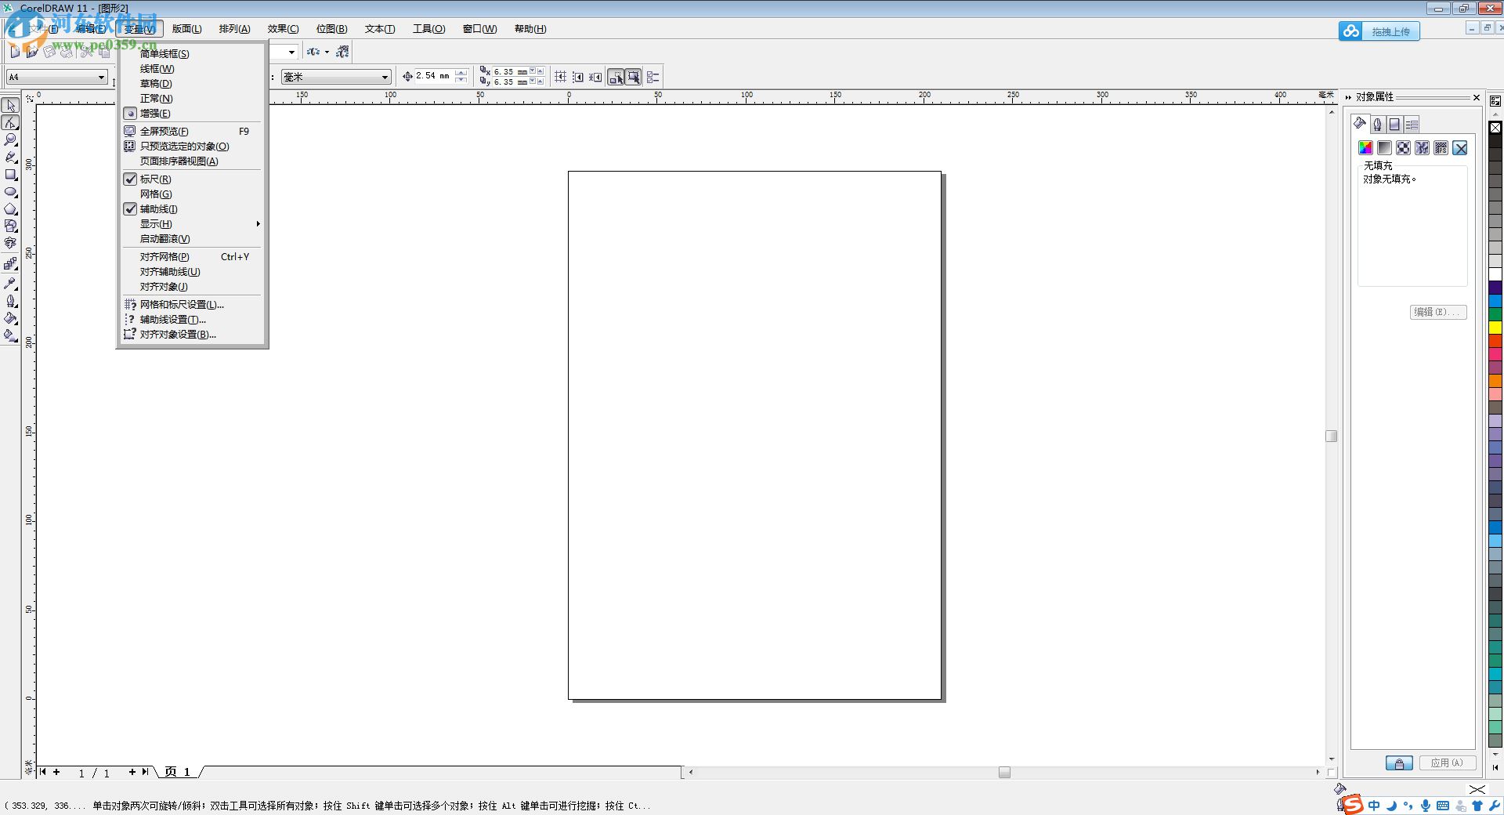This screenshot has height=815, width=1504.
Task: Switch to the outline pen tab in object properties
Action: click(x=1377, y=125)
